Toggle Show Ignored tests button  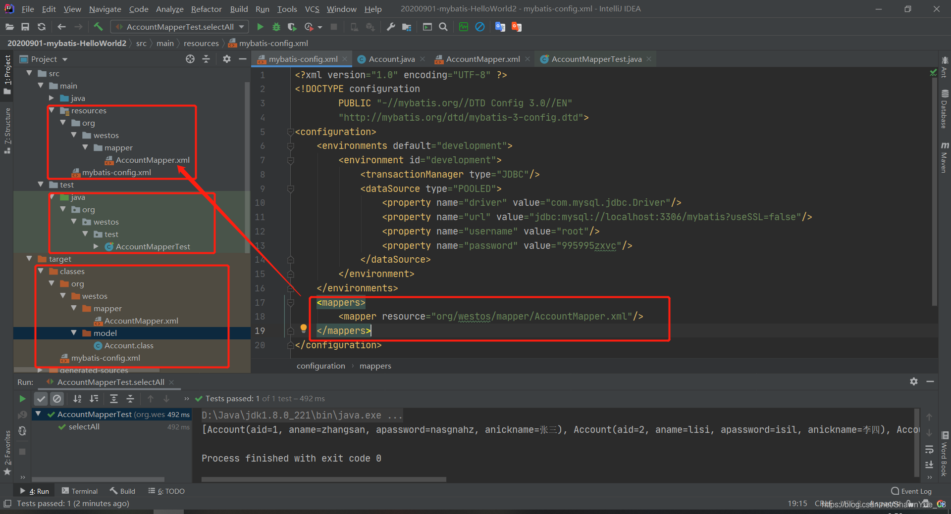(x=57, y=398)
